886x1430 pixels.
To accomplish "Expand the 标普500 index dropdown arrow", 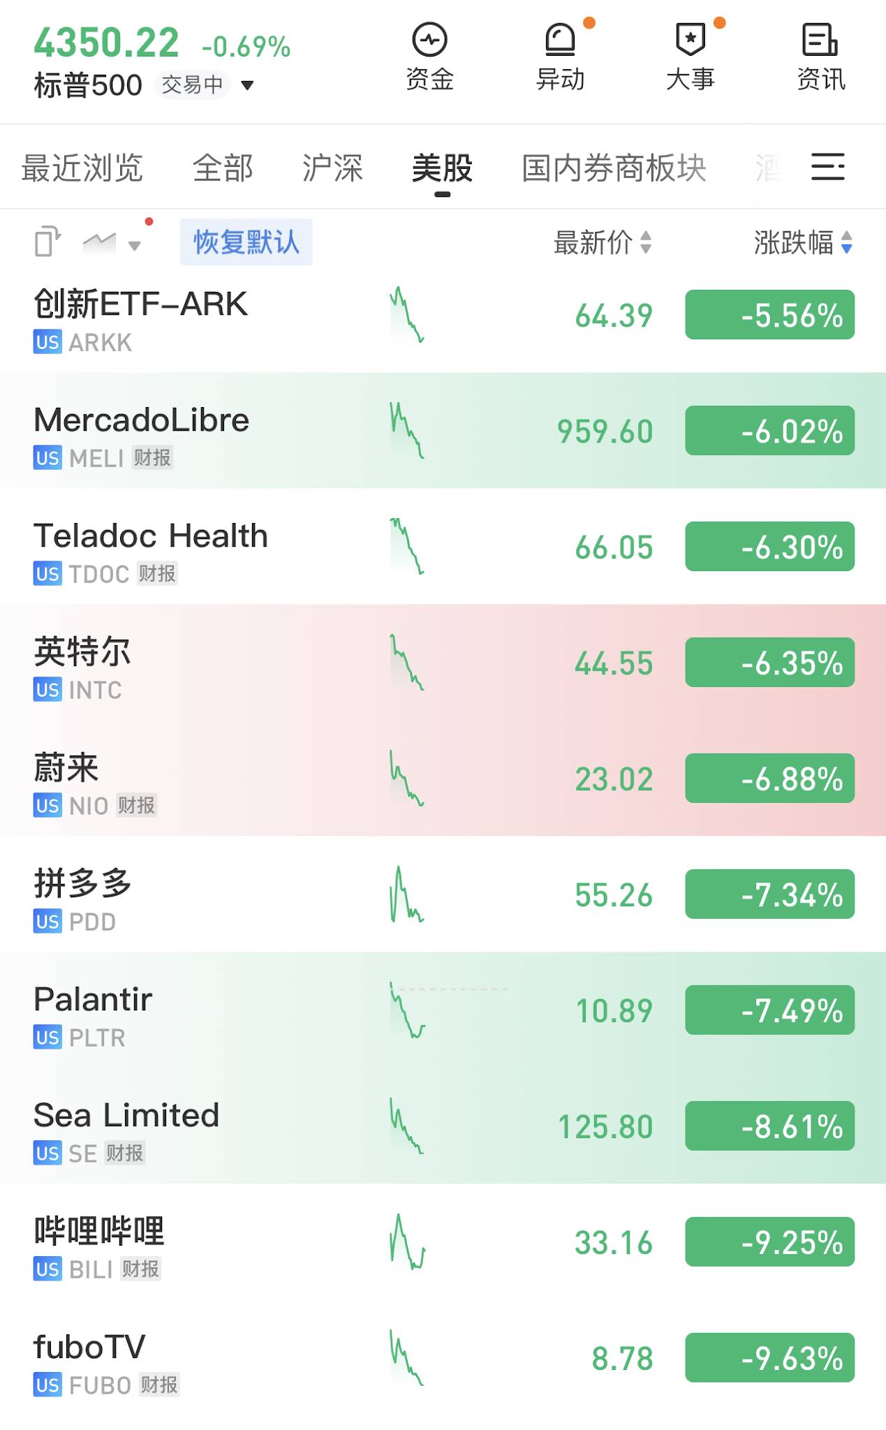I will point(247,86).
